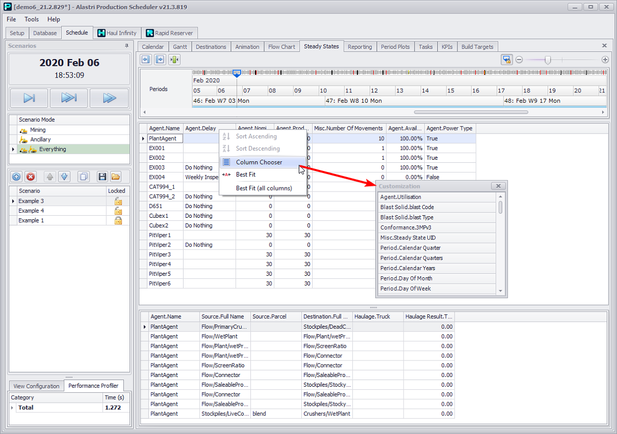Choose Column Chooser from the context menu
The image size is (617, 434).
pos(259,162)
